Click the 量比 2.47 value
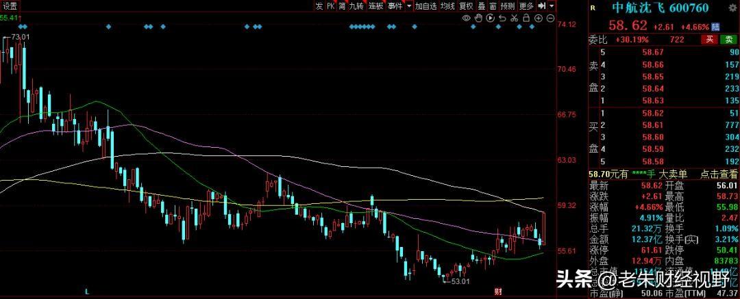This screenshot has height=299, width=740. coord(729,218)
